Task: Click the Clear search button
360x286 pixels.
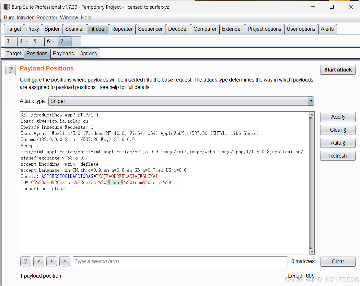Action: [x=338, y=261]
